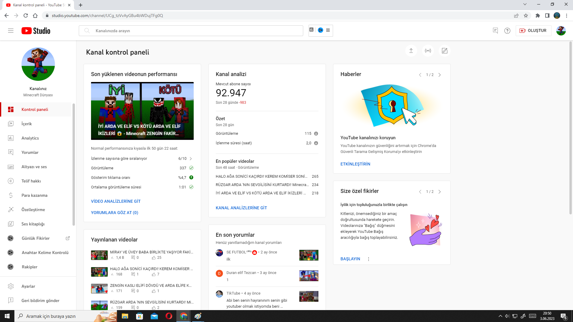Go to next Haberler card
This screenshot has width=573, height=322.
pos(440,75)
